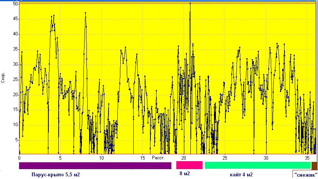The height and width of the screenshot is (179, 318).
Task: Select the "Парус-крыло 5,5 м2" label
Action: coord(56,175)
